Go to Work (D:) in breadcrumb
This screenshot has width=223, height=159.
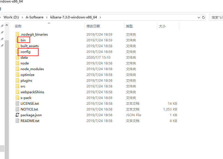coord(11,17)
